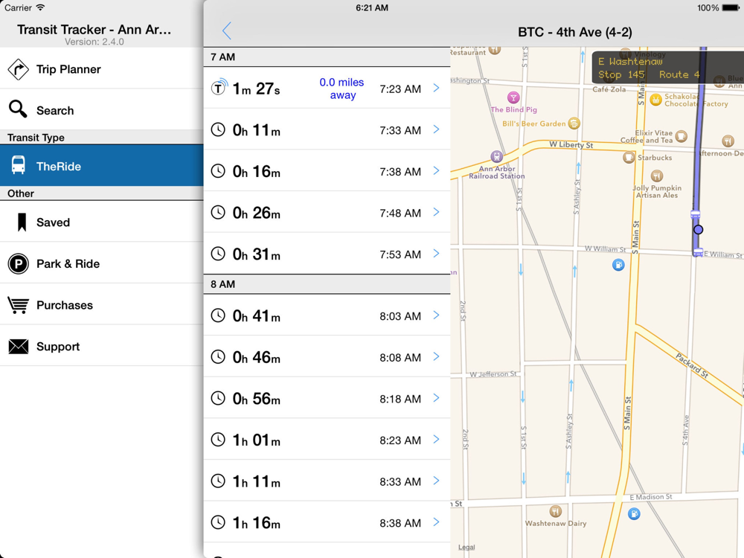This screenshot has height=558, width=744.
Task: Click the real-time tracking icon at 7:23 AM
Action: (x=219, y=87)
